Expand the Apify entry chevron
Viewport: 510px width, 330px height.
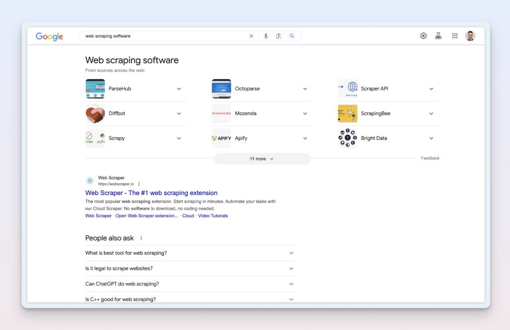(x=305, y=138)
